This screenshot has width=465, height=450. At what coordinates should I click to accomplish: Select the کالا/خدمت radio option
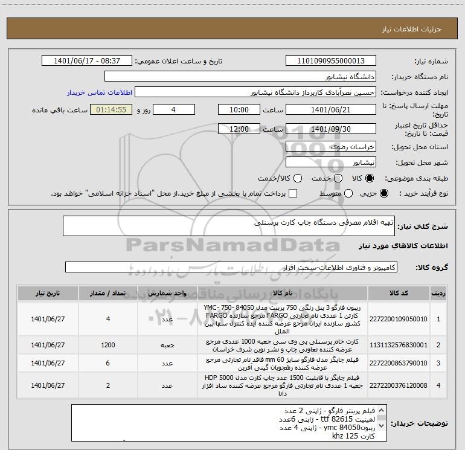[298, 178]
